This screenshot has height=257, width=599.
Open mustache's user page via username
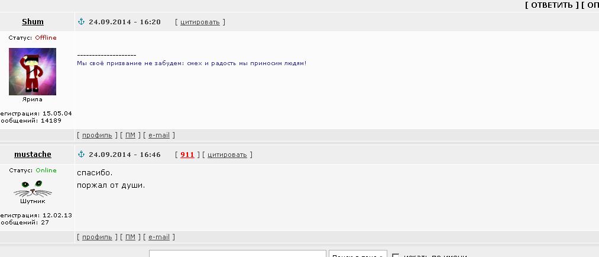tap(33, 155)
